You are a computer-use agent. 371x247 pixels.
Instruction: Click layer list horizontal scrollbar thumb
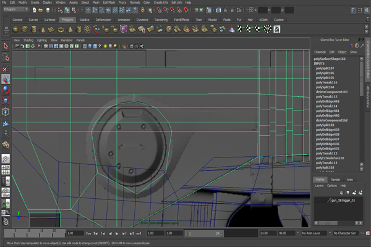pos(328,223)
